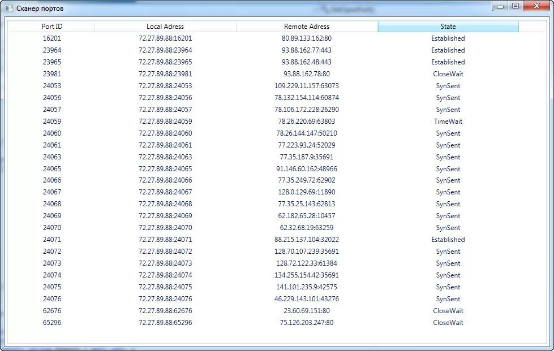Maximize the Сканер портов window
Screen dimensions: 554x351
coord(516,6)
